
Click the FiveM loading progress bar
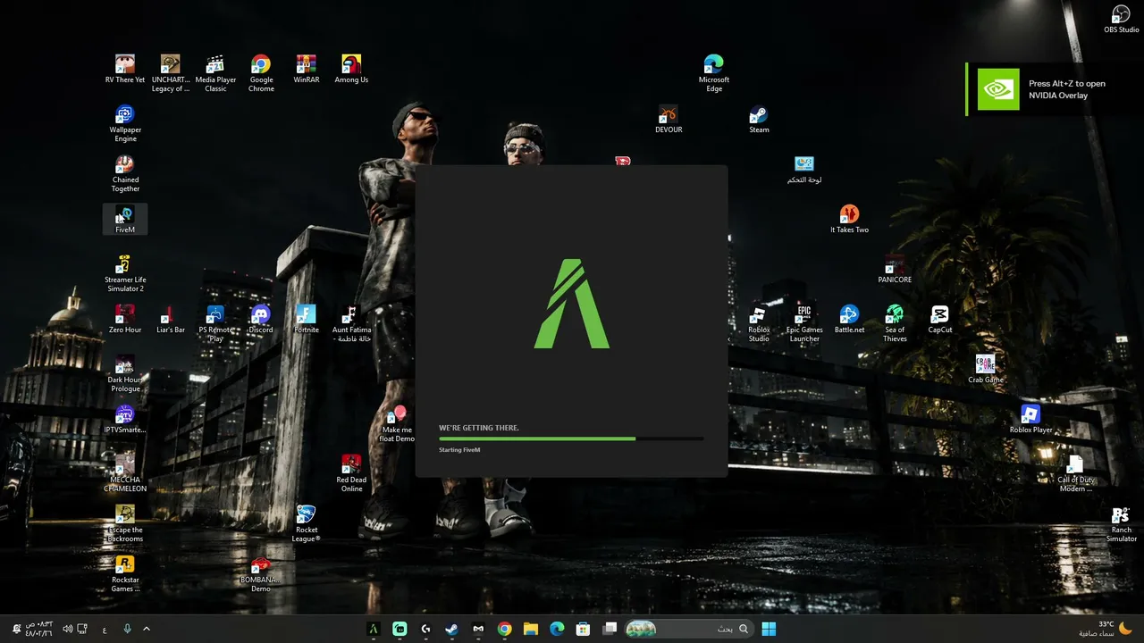[x=571, y=438]
